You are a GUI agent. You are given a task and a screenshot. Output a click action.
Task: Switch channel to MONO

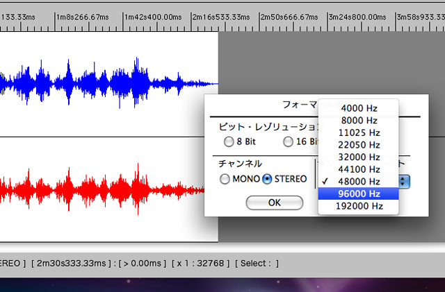[225, 179]
